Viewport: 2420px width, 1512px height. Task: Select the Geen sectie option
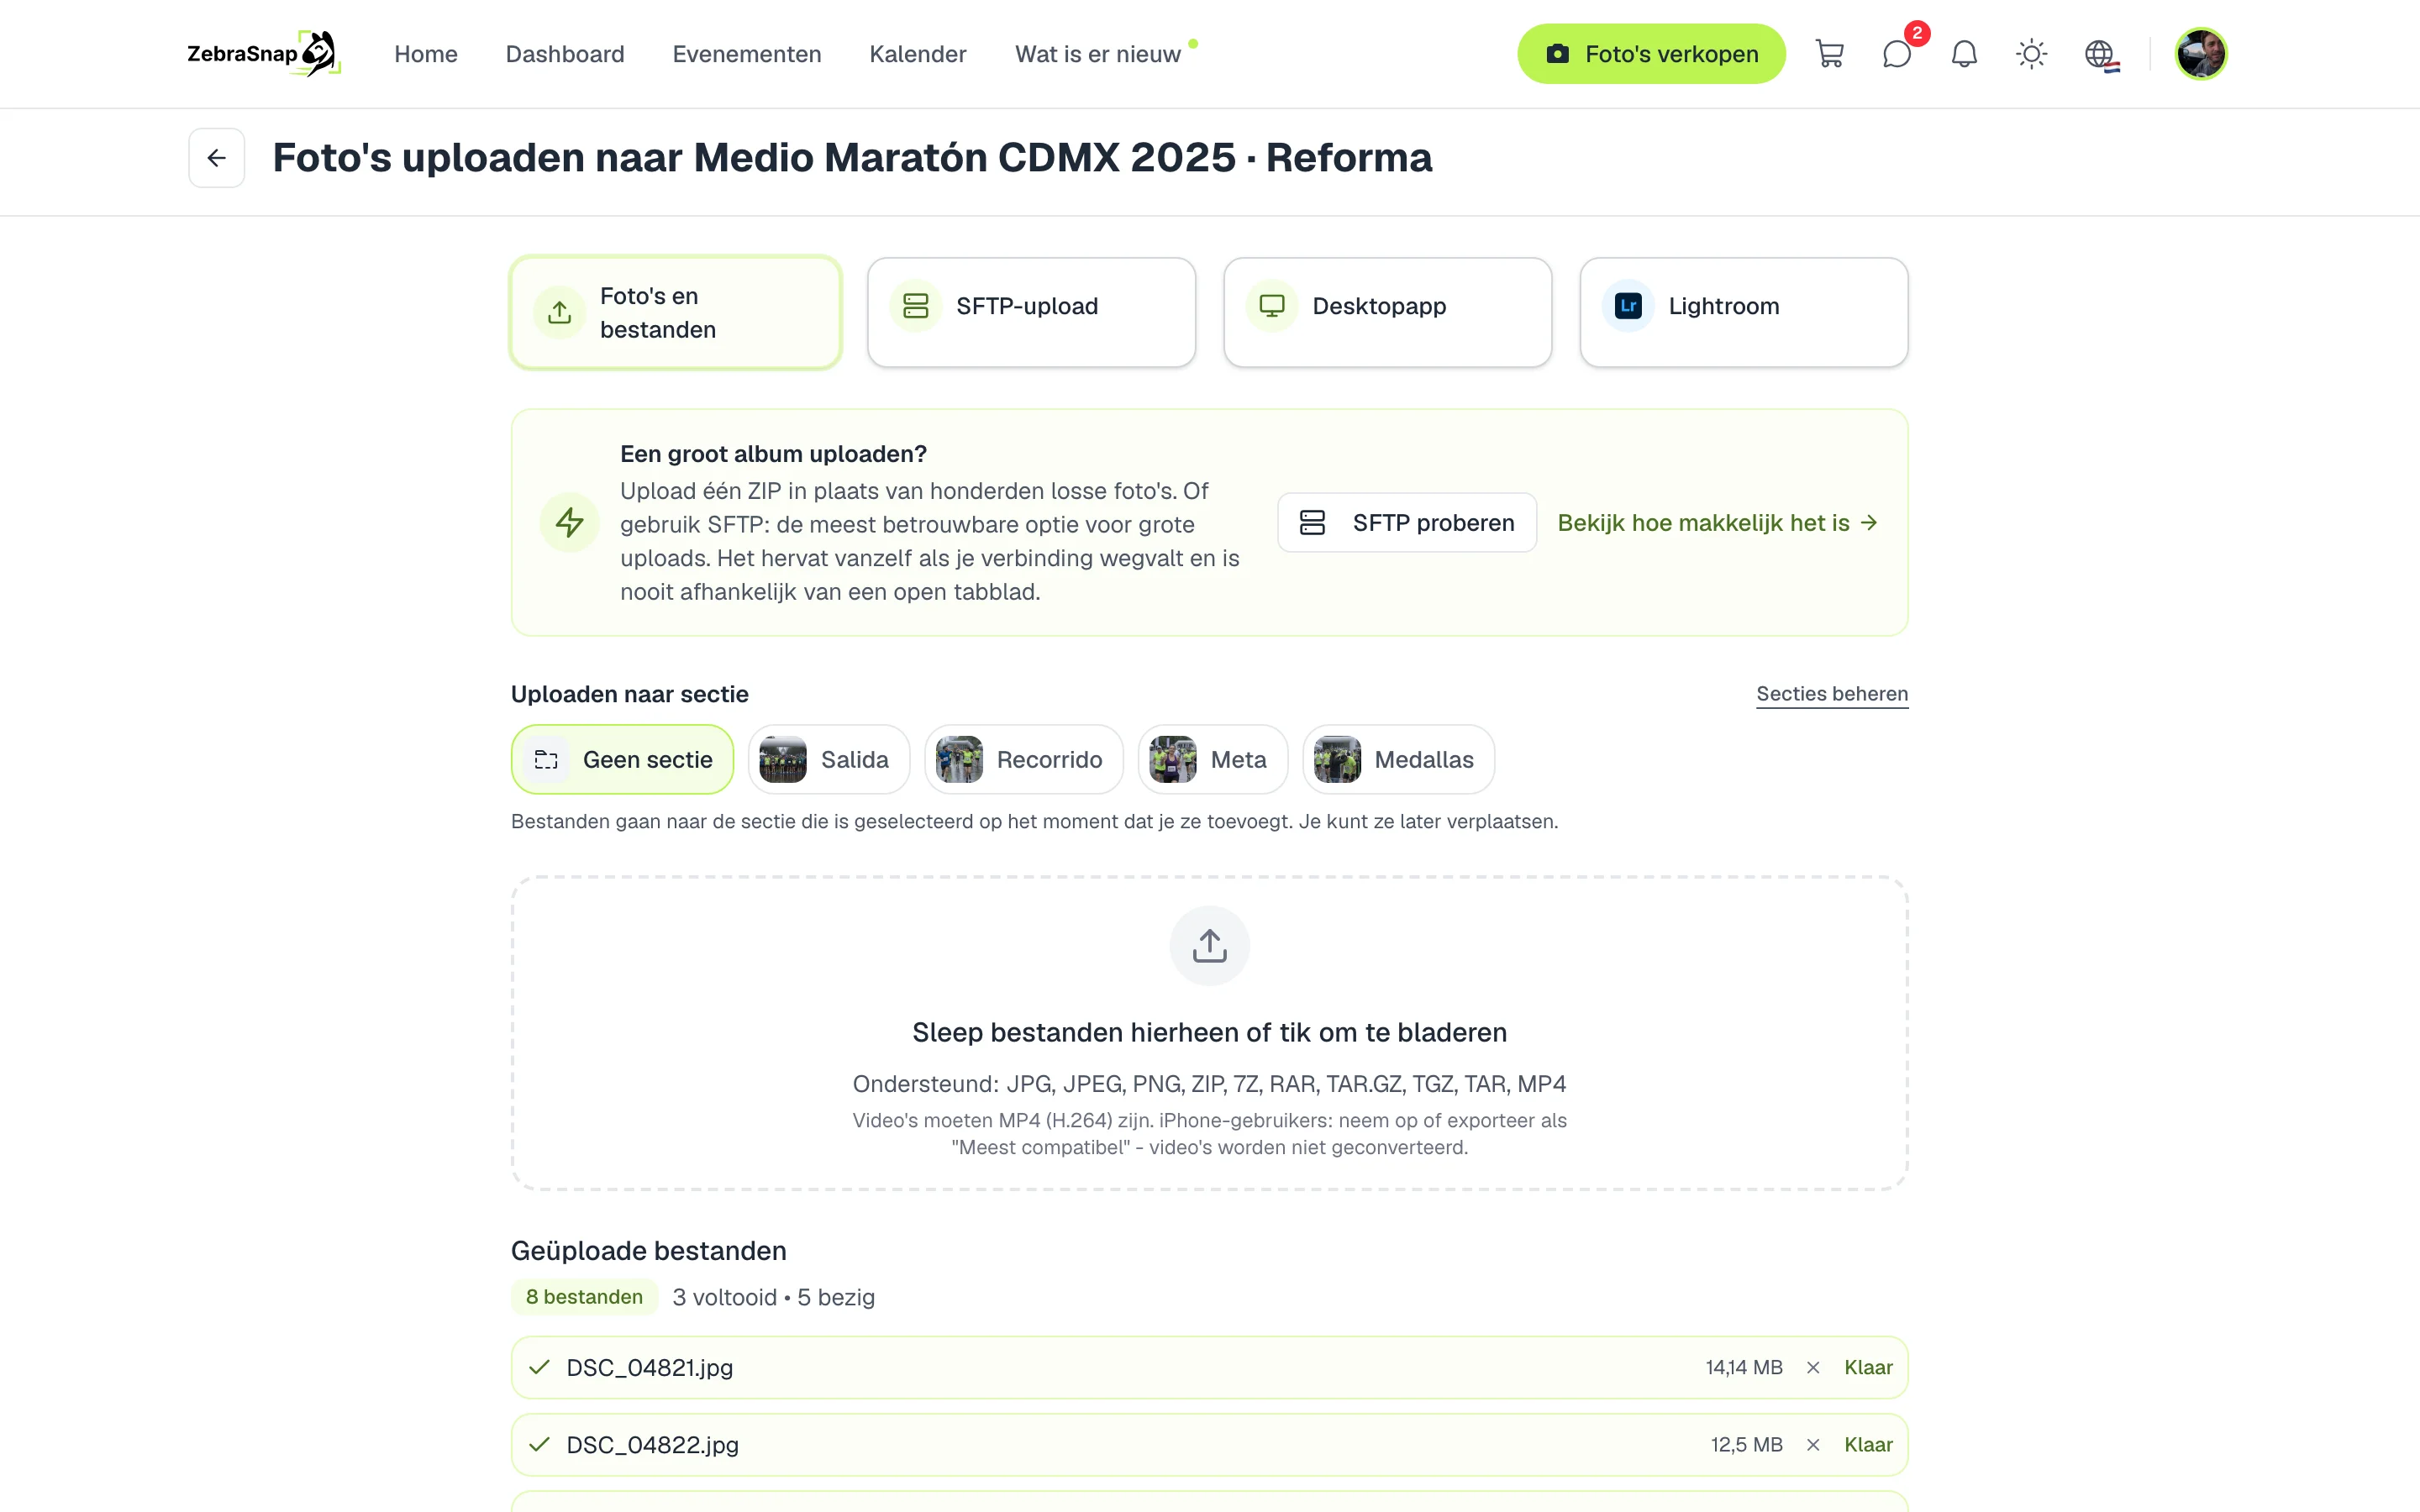pyautogui.click(x=622, y=760)
